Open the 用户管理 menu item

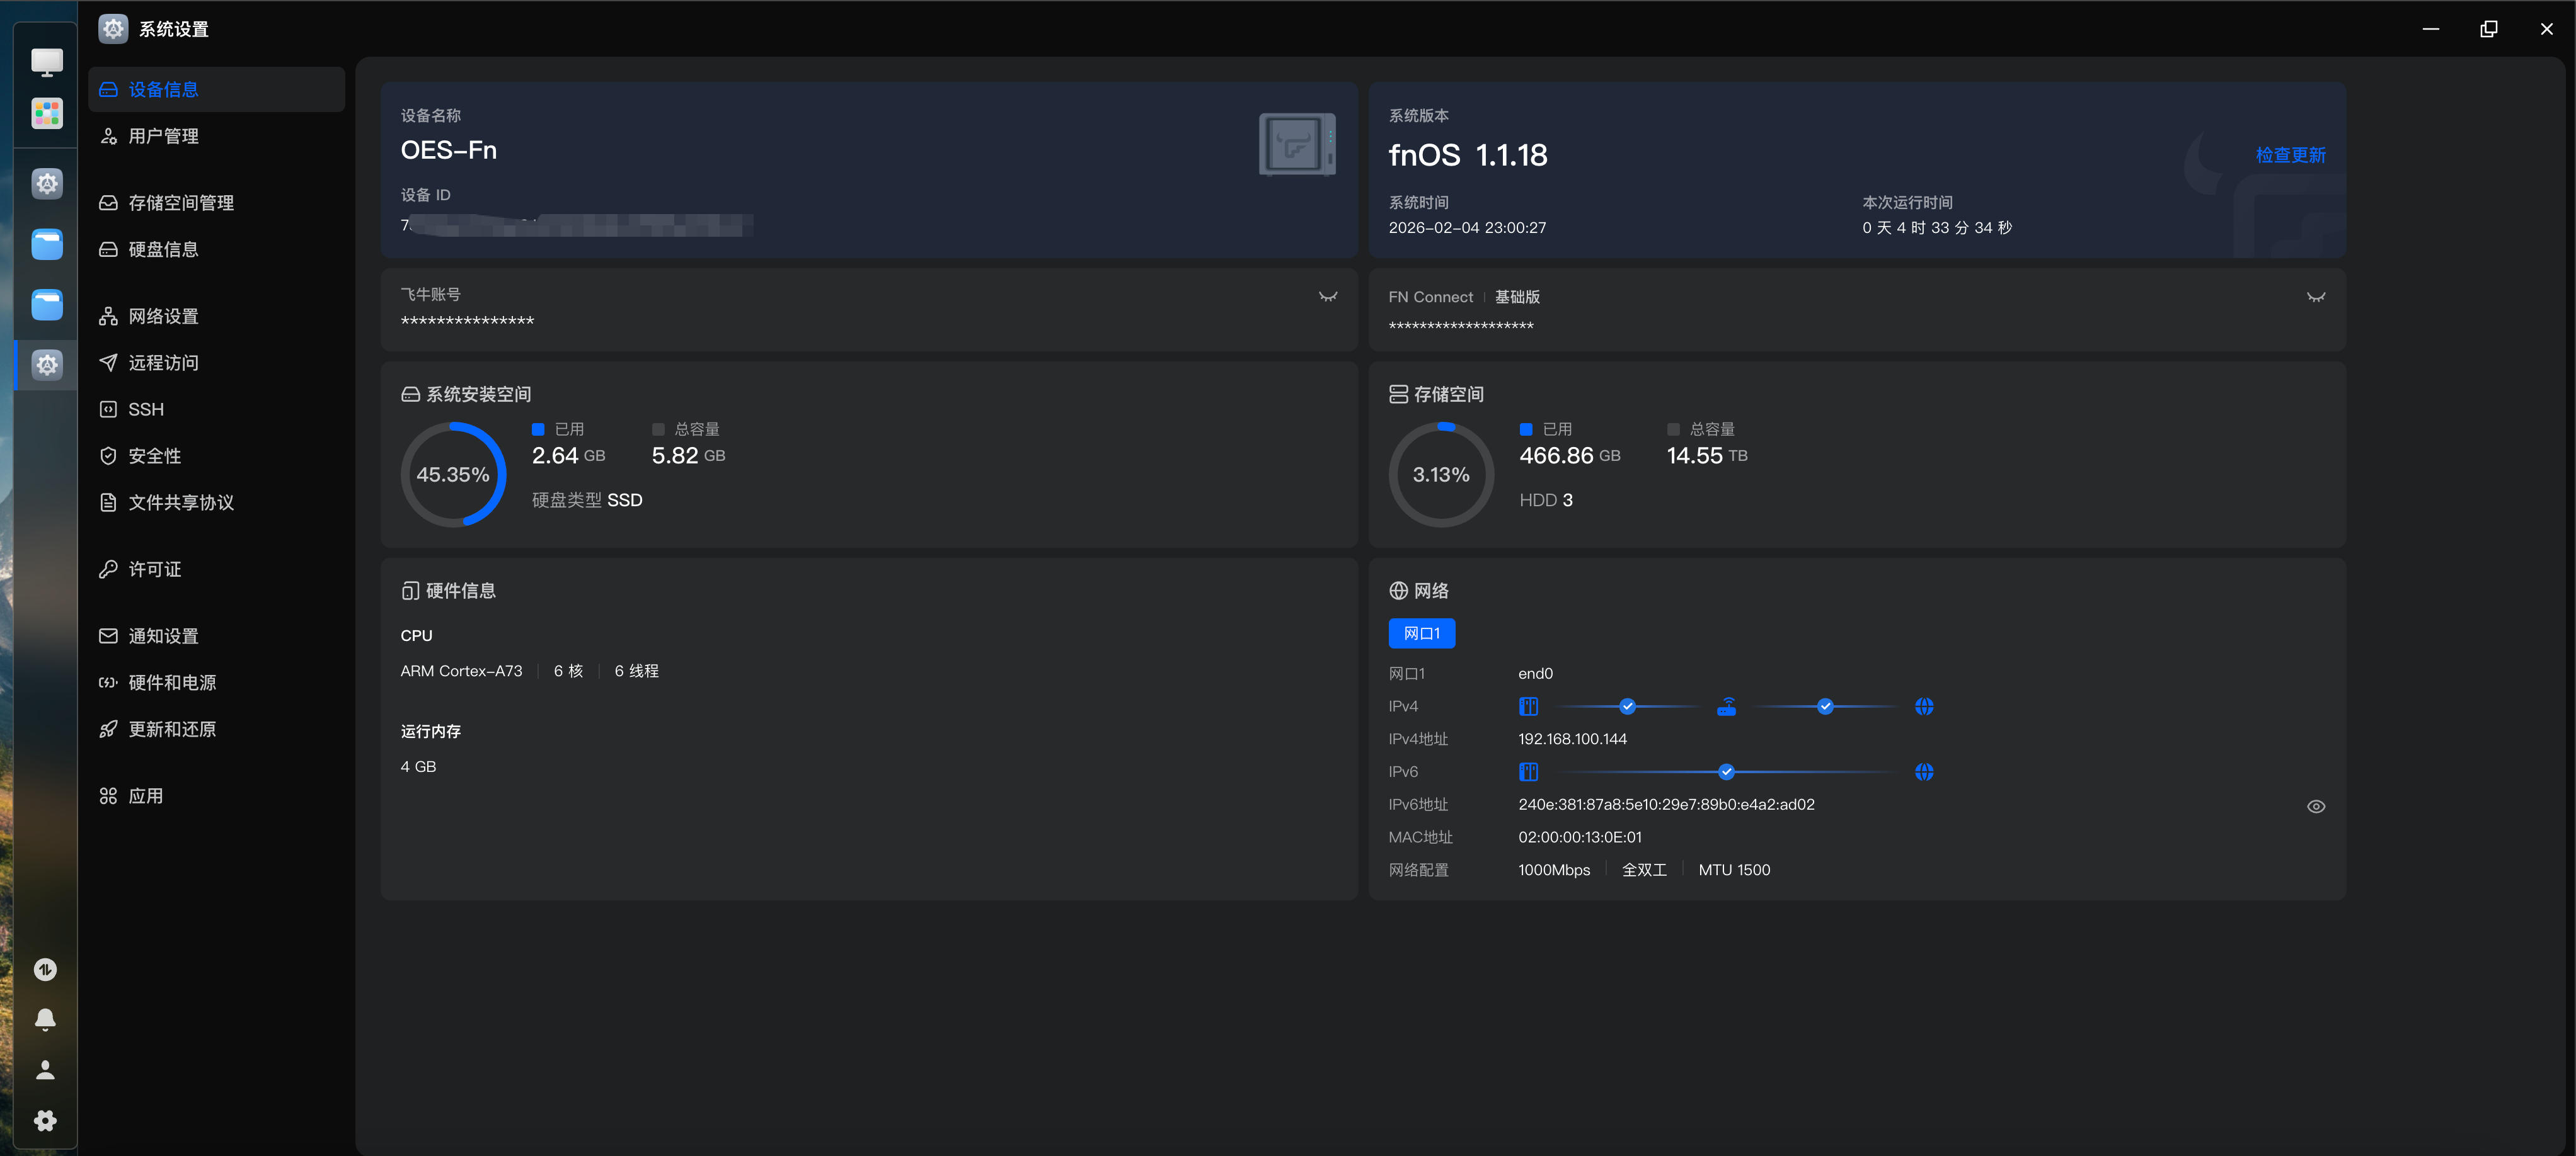coord(163,136)
